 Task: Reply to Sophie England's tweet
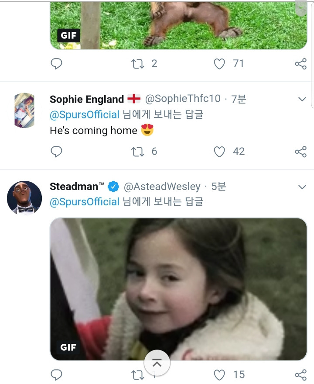[x=57, y=152]
